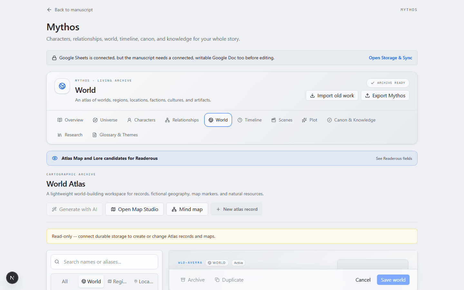See Readerous fields

coord(394,159)
